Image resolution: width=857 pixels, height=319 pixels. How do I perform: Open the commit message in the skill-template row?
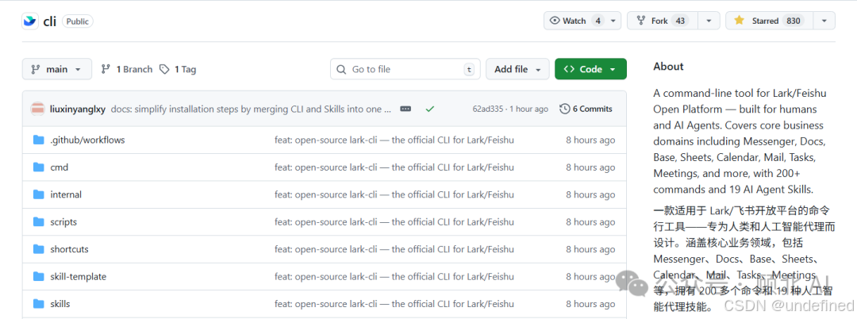point(394,276)
